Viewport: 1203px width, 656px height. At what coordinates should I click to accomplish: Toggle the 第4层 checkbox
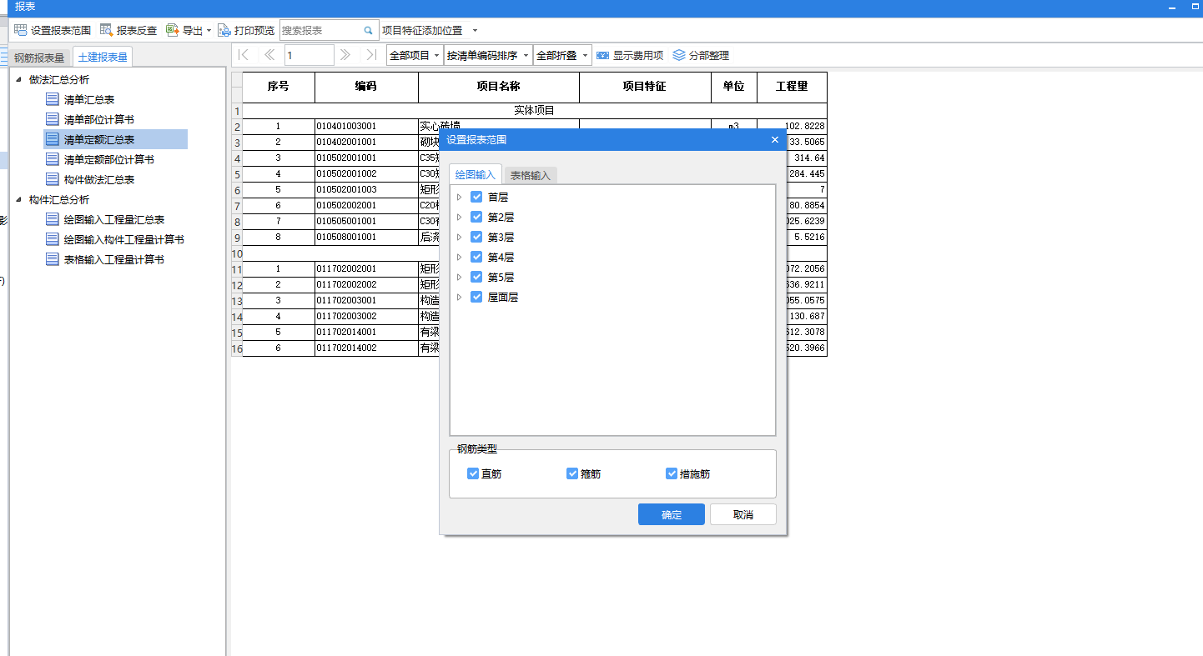click(x=476, y=257)
